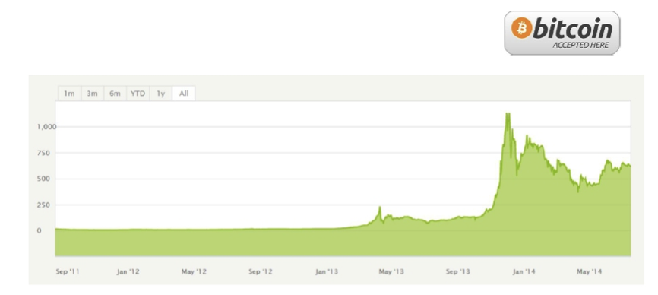Switch to the 6m range tab
This screenshot has width=658, height=295.
click(115, 94)
